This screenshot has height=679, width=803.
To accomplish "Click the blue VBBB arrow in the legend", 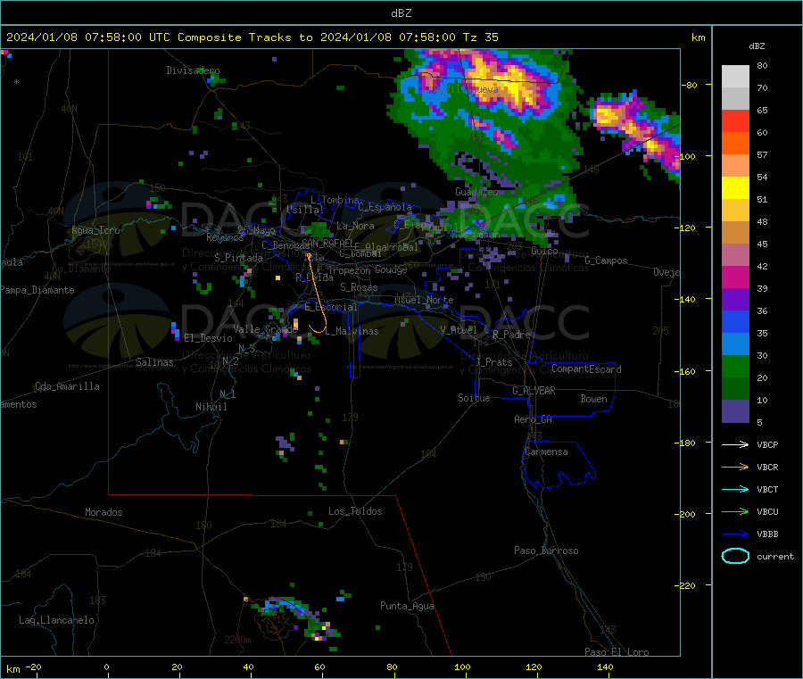I will click(x=735, y=534).
